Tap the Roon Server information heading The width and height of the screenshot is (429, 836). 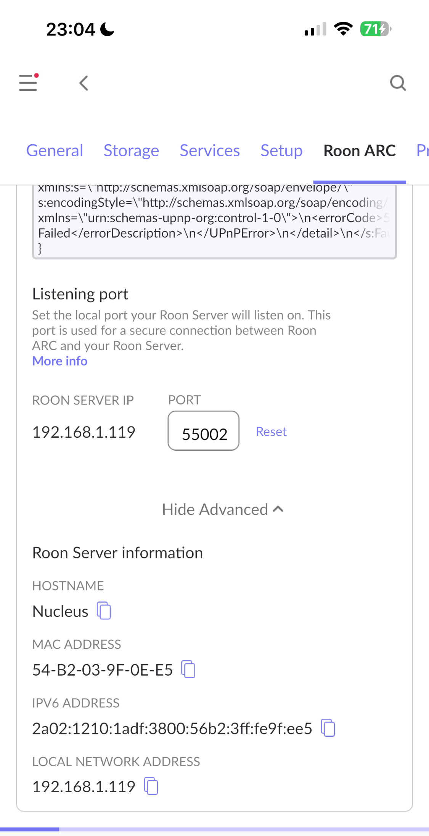117,553
